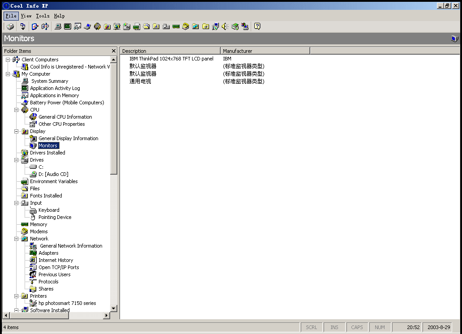Open Network toolbar icon
The height and width of the screenshot is (334, 462).
point(196,26)
